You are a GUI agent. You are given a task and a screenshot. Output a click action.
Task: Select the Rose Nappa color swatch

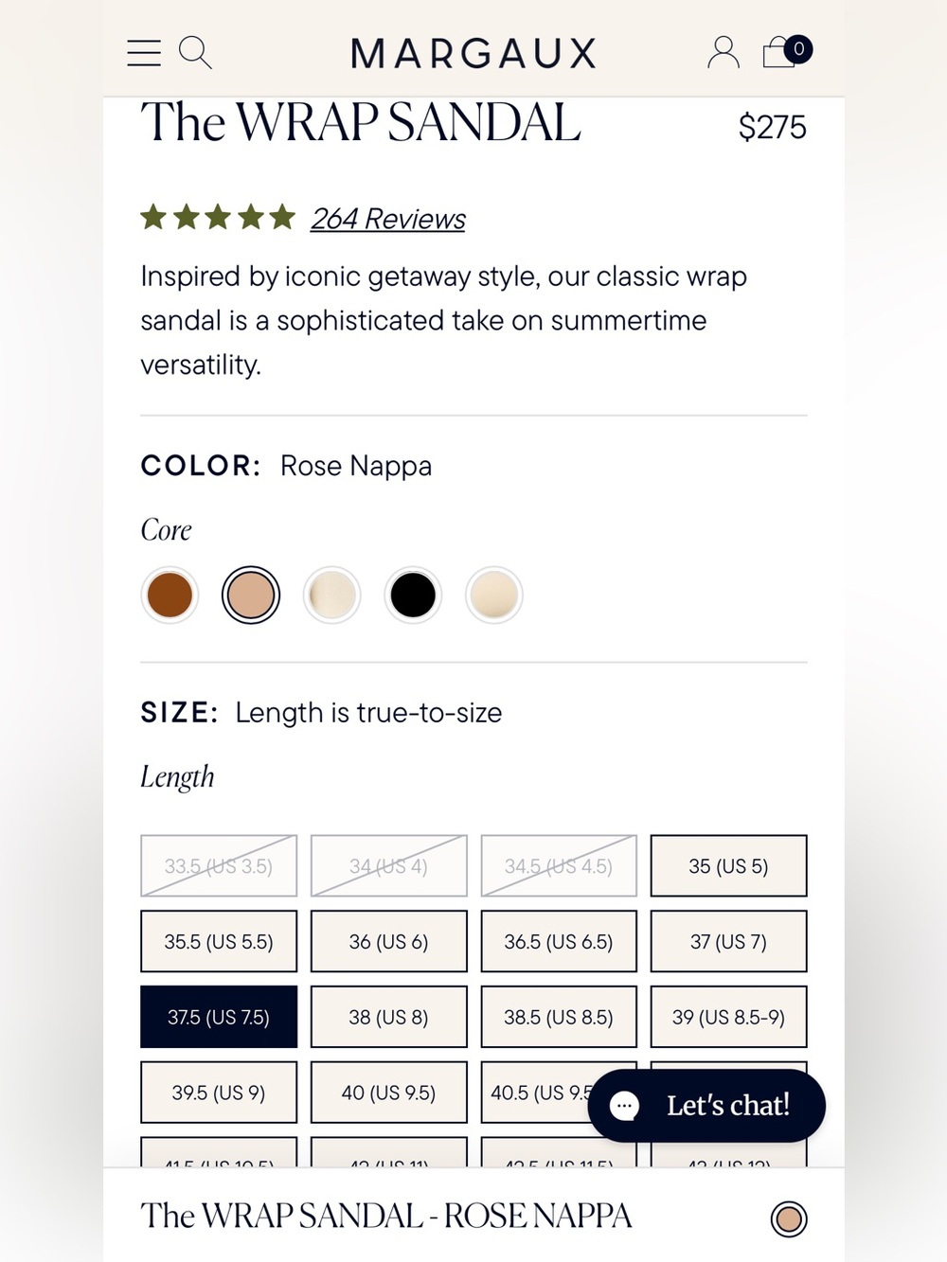click(x=251, y=595)
